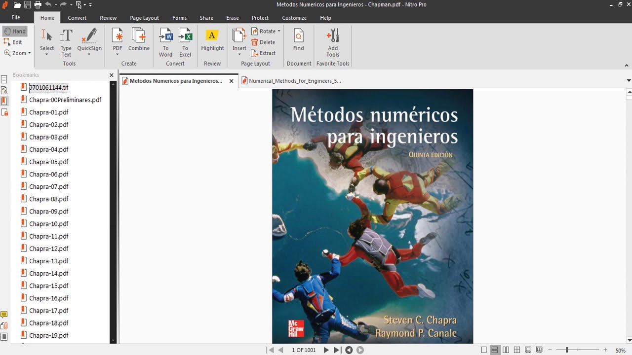Close the Metodos Numericos para Ingenieros tab
Image resolution: width=632 pixels, height=355 pixels.
tap(231, 81)
